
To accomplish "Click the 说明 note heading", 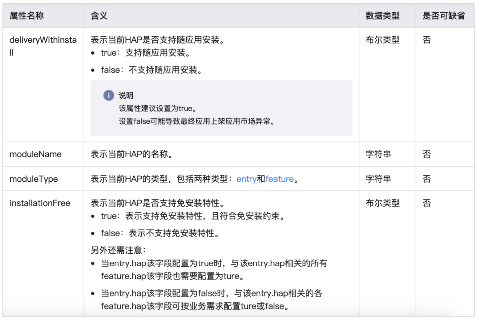I will 126,95.
